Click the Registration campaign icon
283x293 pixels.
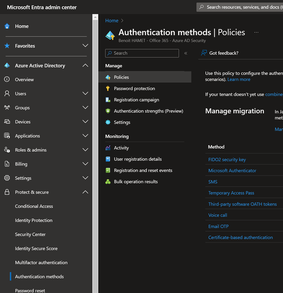click(x=108, y=100)
